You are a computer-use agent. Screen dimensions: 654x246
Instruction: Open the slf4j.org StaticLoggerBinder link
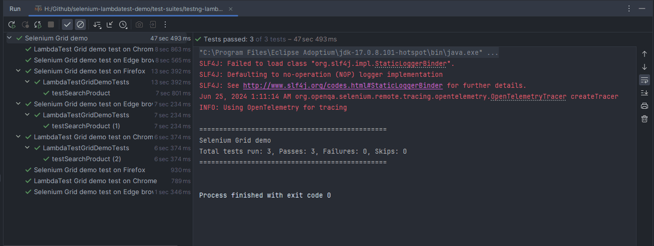(342, 85)
